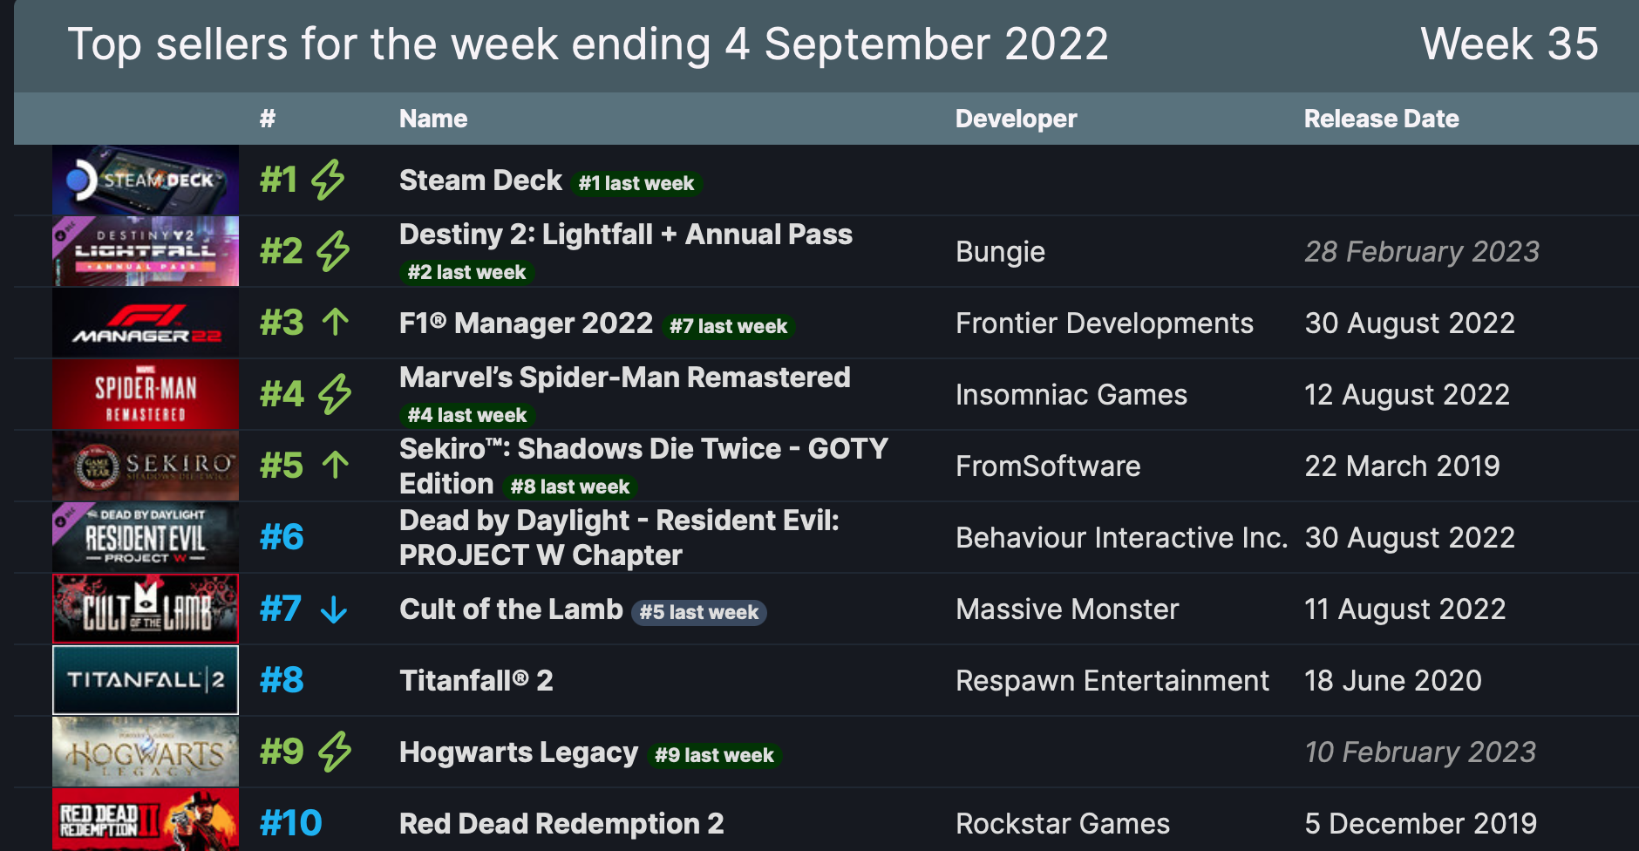The width and height of the screenshot is (1639, 851).
Task: Click the lightning icon next to #2
Action: (332, 251)
